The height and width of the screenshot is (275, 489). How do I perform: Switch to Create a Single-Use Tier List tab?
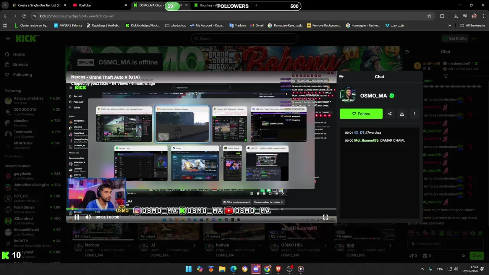39,5
